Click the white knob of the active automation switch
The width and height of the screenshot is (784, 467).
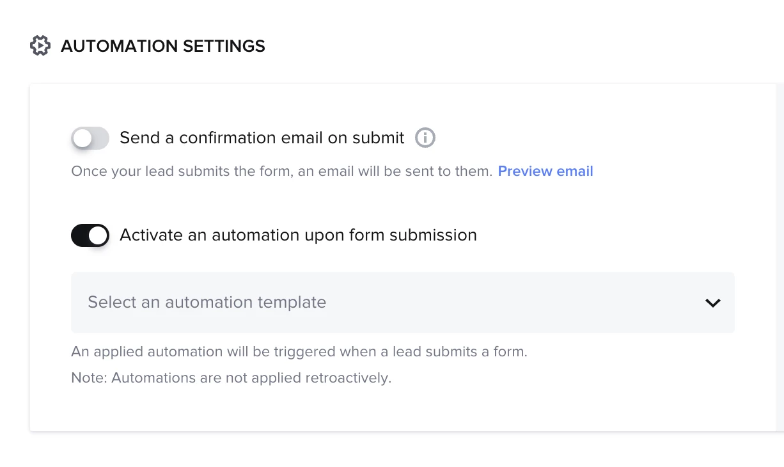98,235
